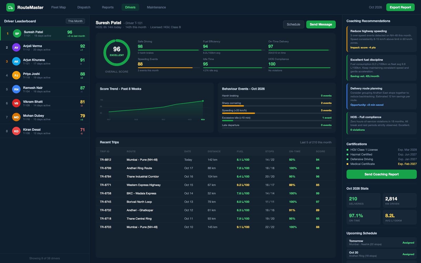The width and height of the screenshot is (421, 263).
Task: Sort by the DISTANCE column header
Action: [x=214, y=151]
